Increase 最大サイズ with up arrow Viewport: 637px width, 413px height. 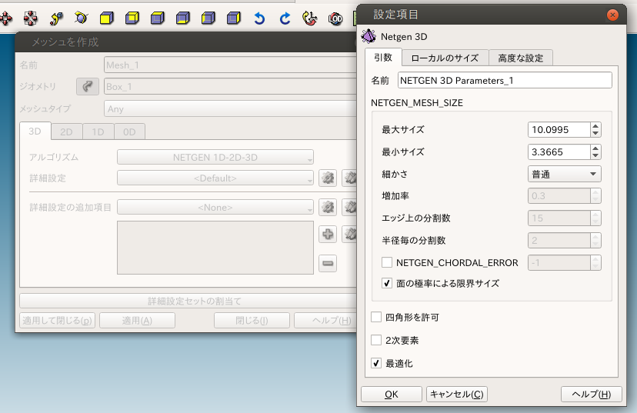[595, 126]
